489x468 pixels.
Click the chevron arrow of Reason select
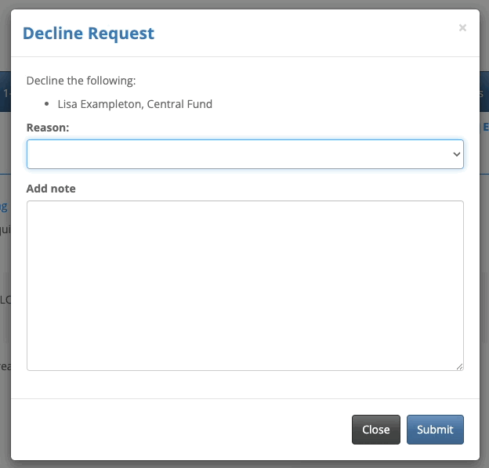pyautogui.click(x=457, y=154)
